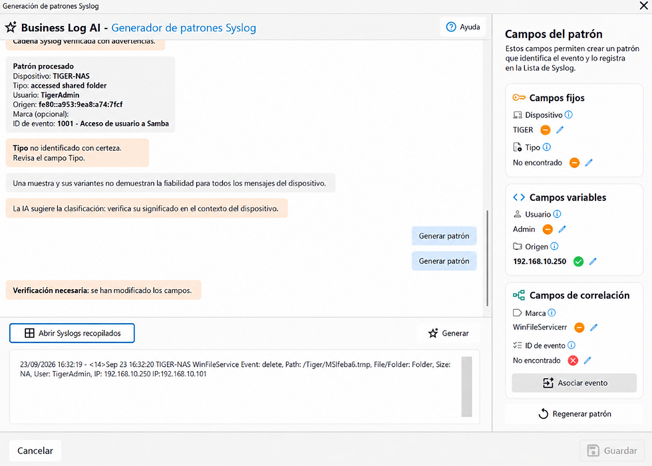Screen dimensions: 652x466
Task: Click the second Generar patrón button
Action: pyautogui.click(x=444, y=261)
